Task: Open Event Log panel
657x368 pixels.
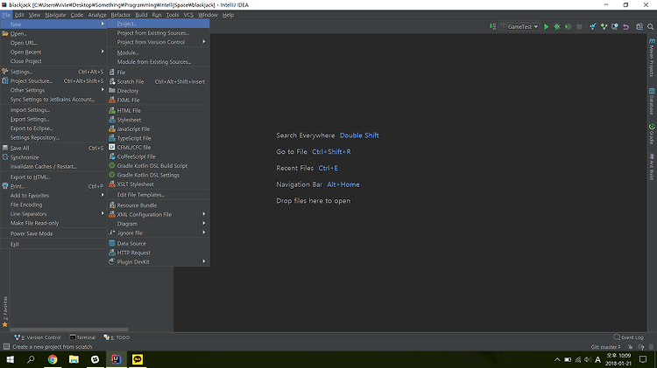Action: (628, 337)
